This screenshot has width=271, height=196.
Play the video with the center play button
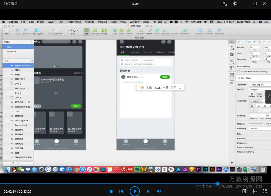[135, 191]
